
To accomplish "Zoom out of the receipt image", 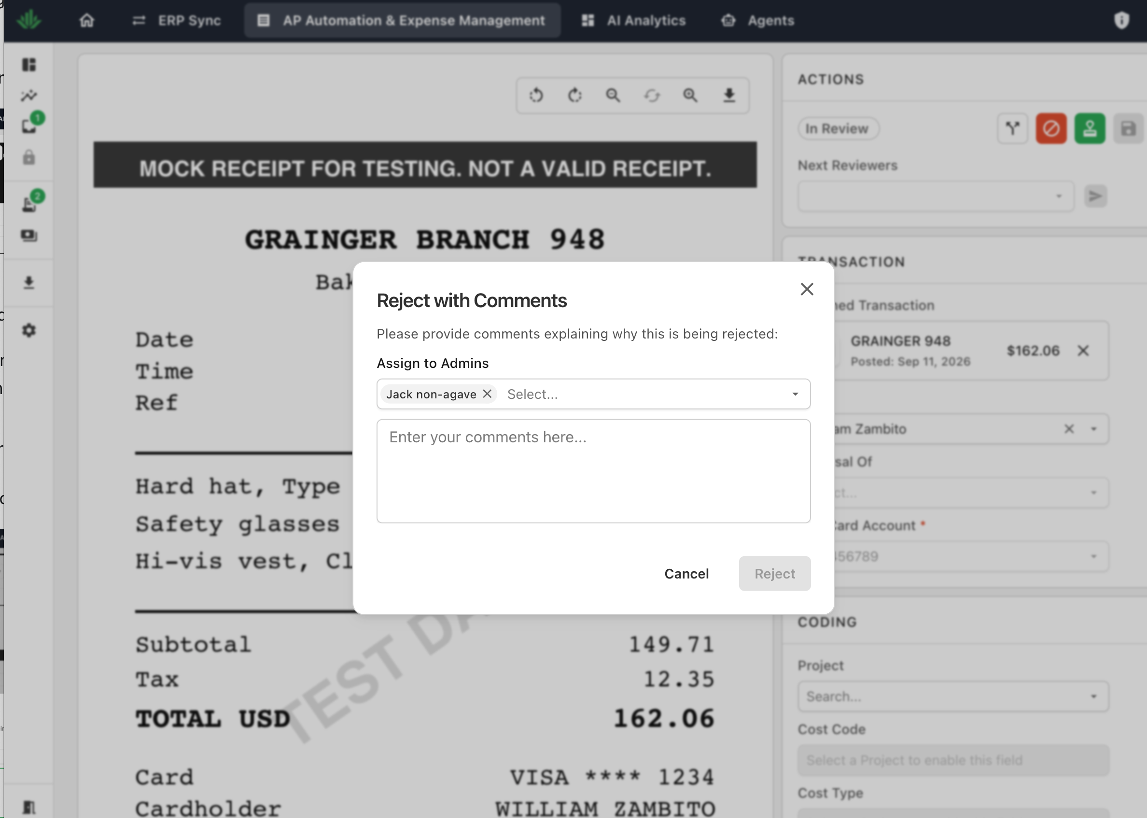I will coord(613,95).
